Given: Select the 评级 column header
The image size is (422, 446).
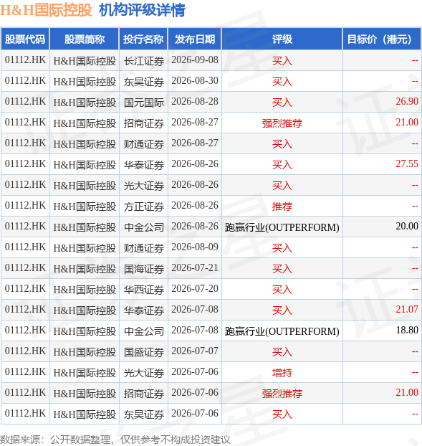Looking at the screenshot, I should point(282,39).
